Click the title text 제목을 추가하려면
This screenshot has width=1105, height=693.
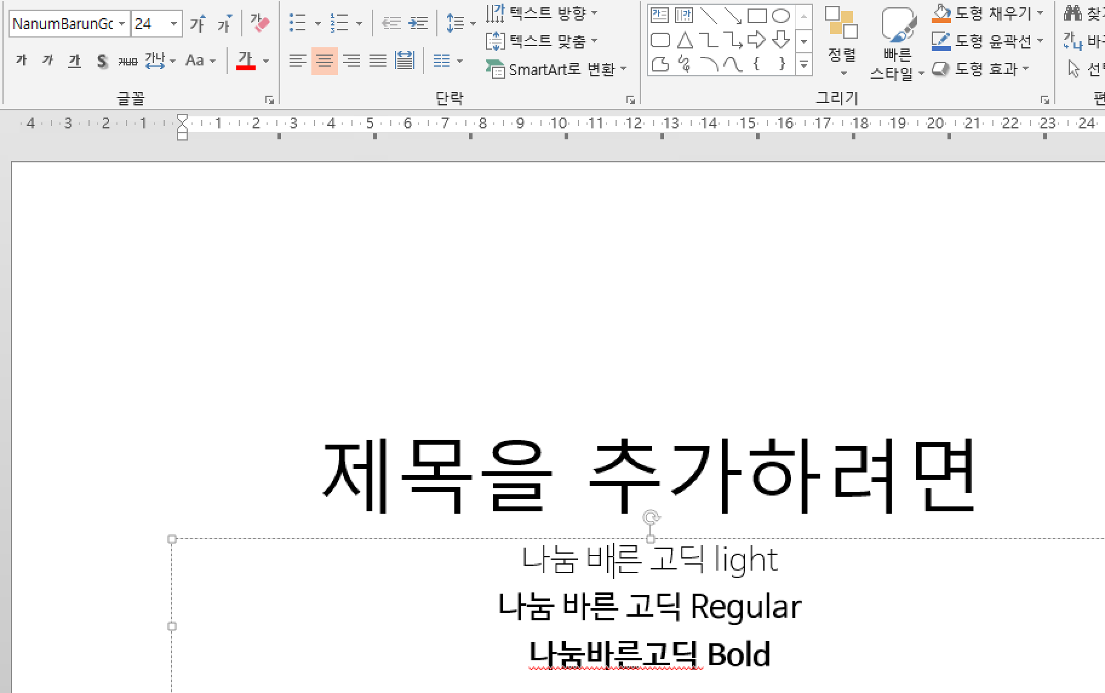[x=648, y=475]
